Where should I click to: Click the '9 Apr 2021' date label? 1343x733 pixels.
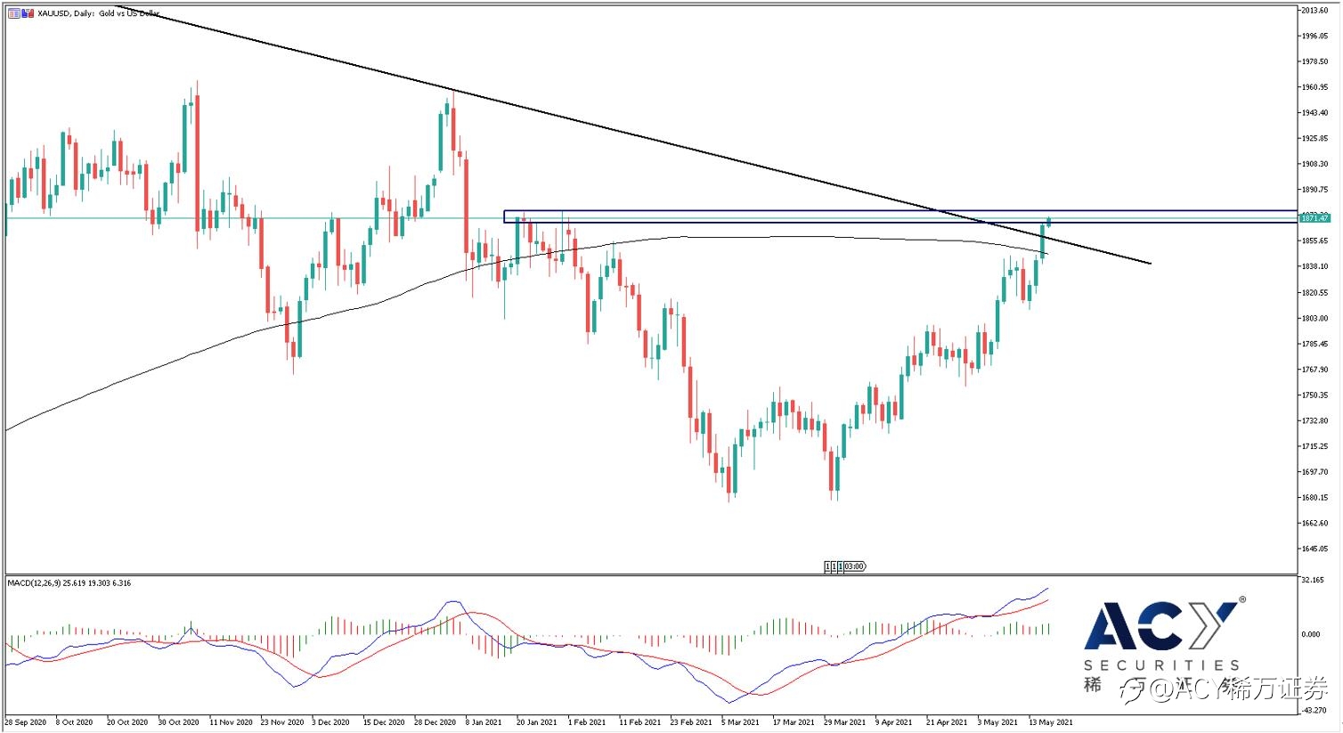pyautogui.click(x=895, y=722)
